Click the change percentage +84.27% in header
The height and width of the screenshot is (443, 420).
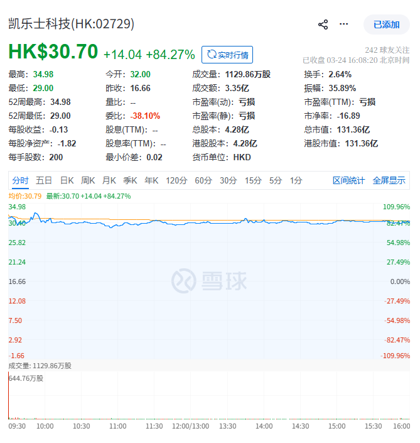point(171,55)
